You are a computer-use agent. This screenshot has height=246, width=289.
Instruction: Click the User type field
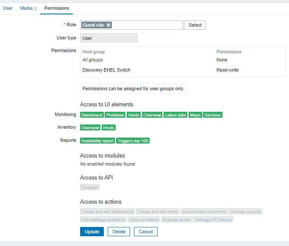coord(108,38)
